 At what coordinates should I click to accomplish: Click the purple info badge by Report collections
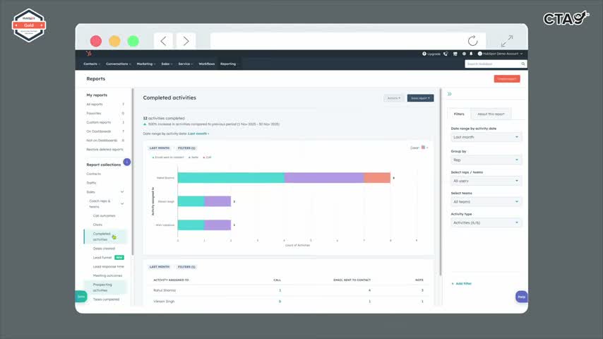click(127, 162)
